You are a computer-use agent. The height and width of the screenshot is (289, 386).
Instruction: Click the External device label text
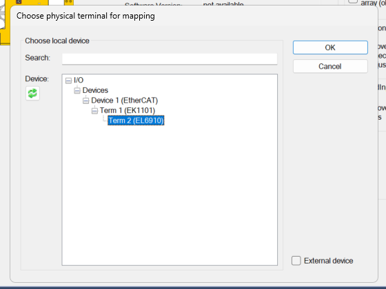coord(328,261)
